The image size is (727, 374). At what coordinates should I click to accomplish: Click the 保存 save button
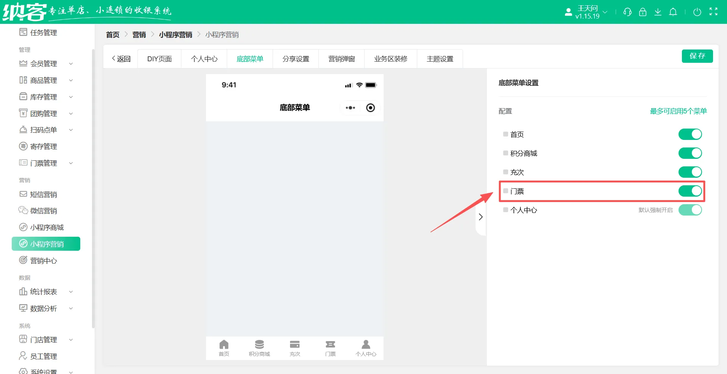point(697,56)
